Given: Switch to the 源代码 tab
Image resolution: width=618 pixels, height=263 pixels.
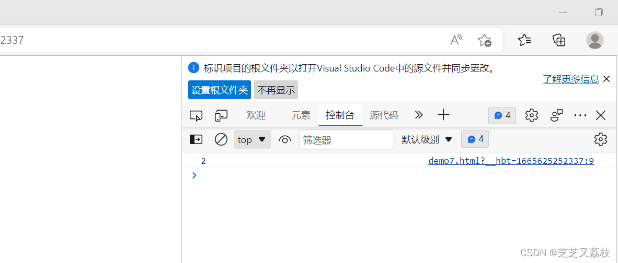Looking at the screenshot, I should 384,115.
